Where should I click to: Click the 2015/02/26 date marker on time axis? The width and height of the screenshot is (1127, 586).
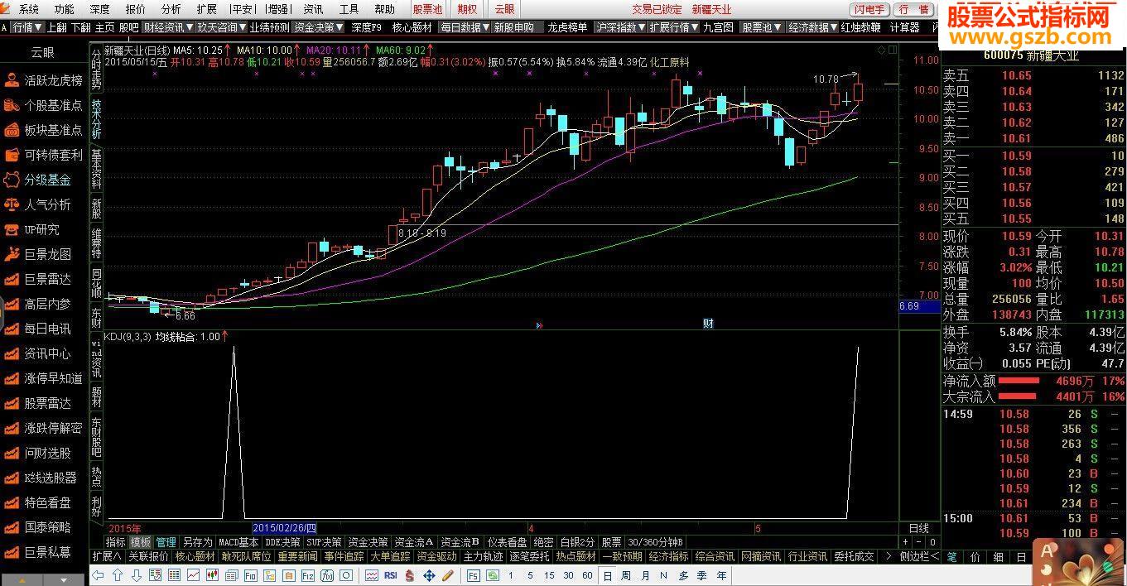click(x=284, y=527)
